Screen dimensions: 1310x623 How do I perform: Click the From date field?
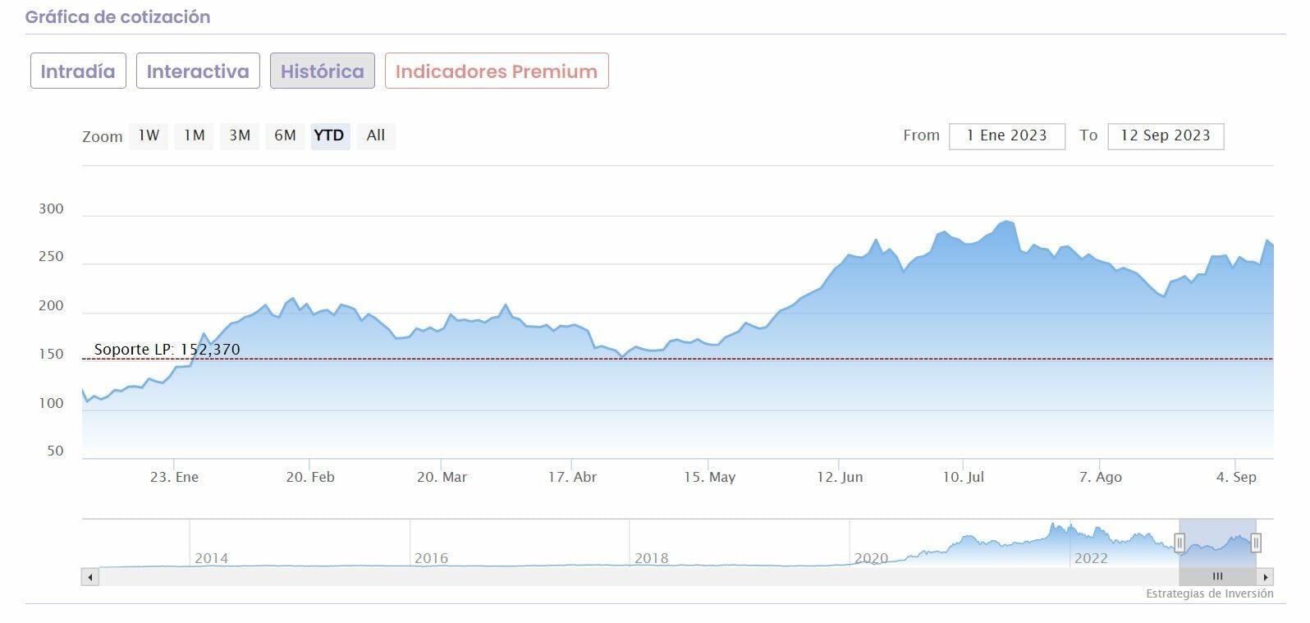coord(1006,136)
